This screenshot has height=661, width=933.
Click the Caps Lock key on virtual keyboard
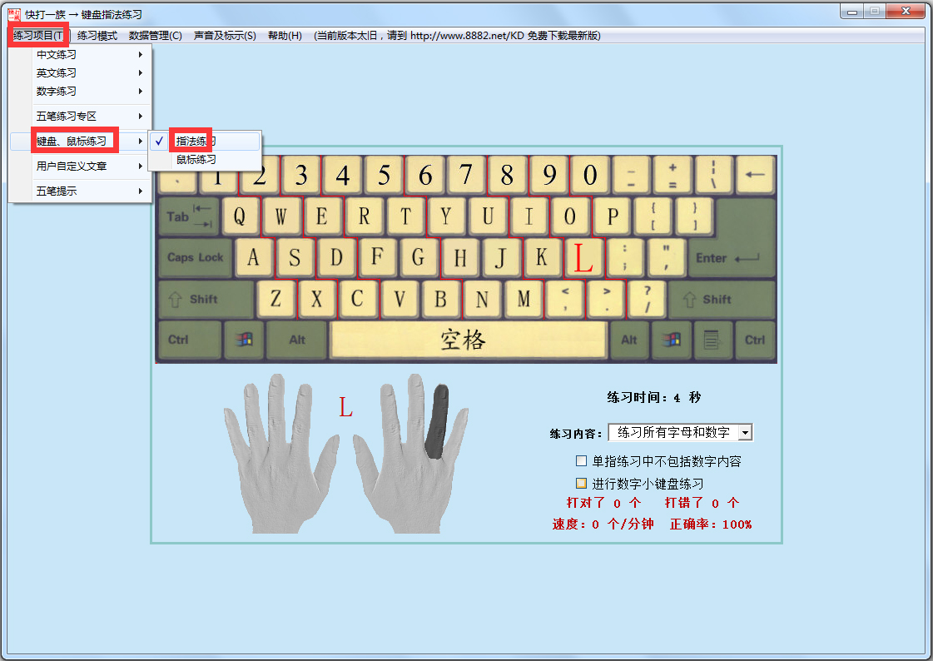(x=194, y=258)
